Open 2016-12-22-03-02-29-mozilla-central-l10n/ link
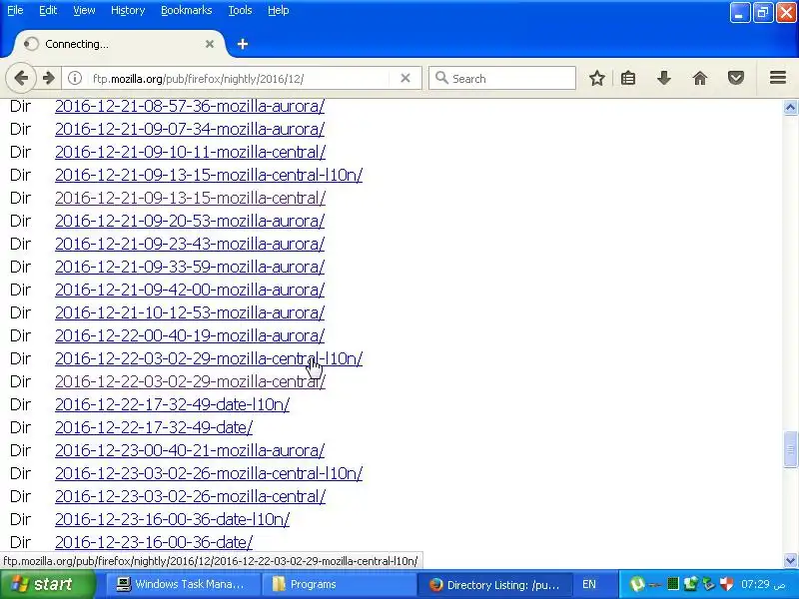Screen dimensions: 799x599 click(209, 358)
